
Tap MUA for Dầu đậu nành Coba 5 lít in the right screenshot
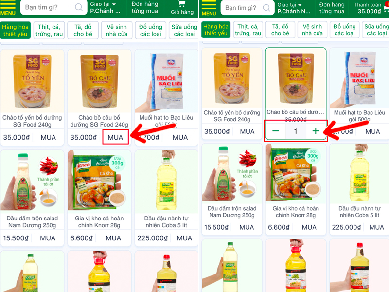pos(376,227)
